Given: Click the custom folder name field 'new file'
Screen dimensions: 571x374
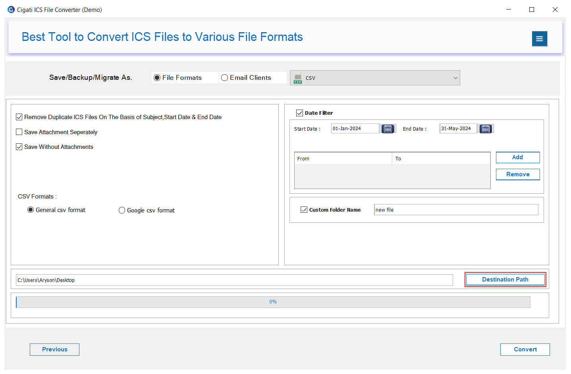Looking at the screenshot, I should pos(456,210).
